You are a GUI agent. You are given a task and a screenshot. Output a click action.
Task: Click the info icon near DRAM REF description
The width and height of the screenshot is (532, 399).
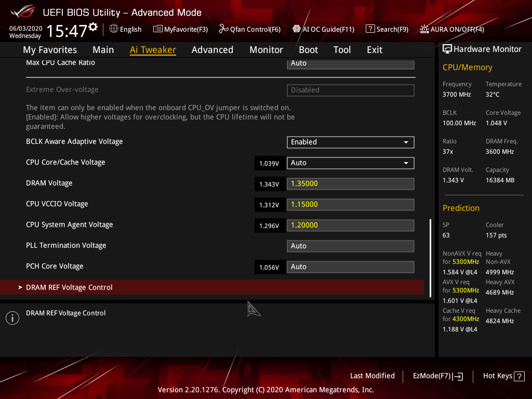tap(12, 317)
